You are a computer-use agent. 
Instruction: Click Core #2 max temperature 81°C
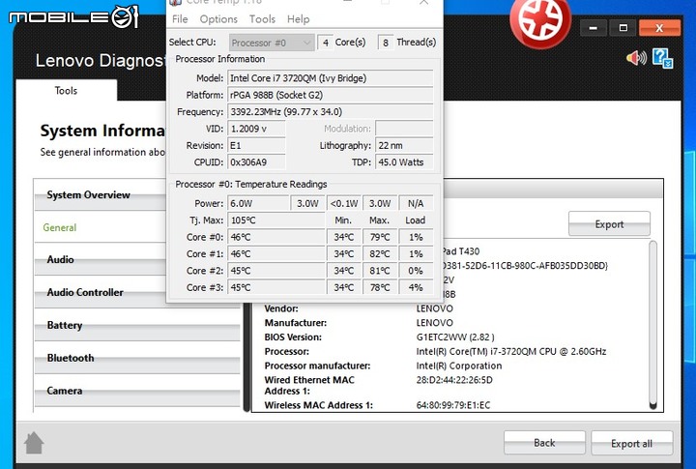(380, 271)
